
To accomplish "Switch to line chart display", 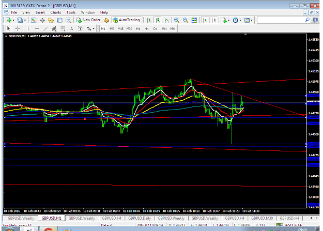I will (x=166, y=20).
